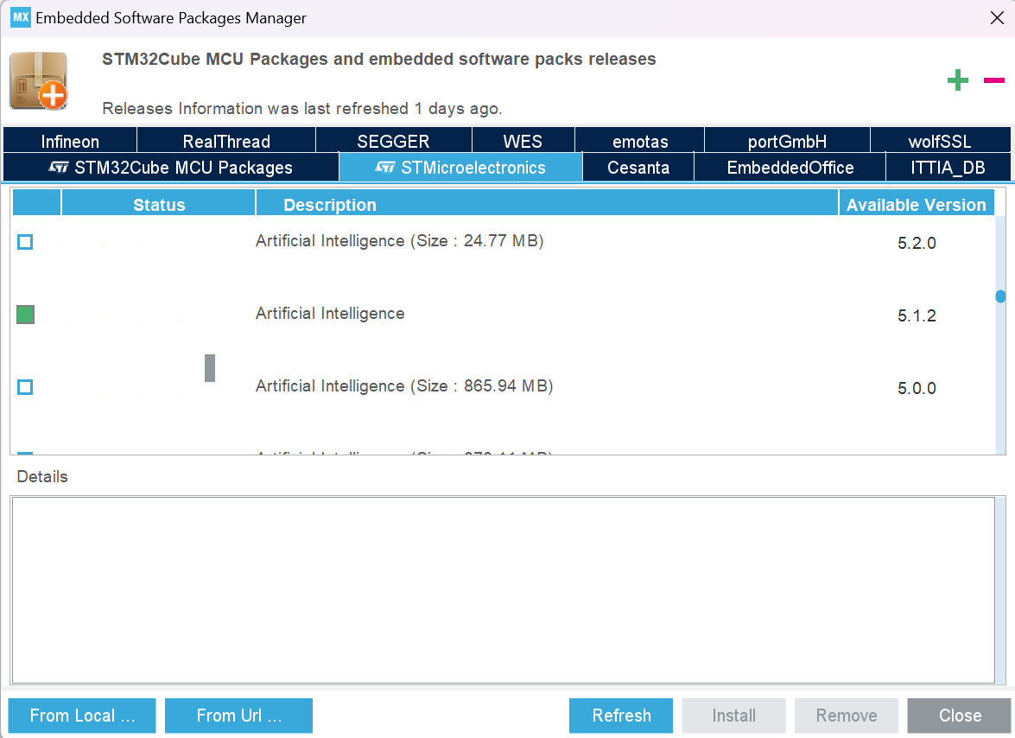The height and width of the screenshot is (738, 1015).
Task: Click inside the empty Details panel
Action: pyautogui.click(x=507, y=590)
